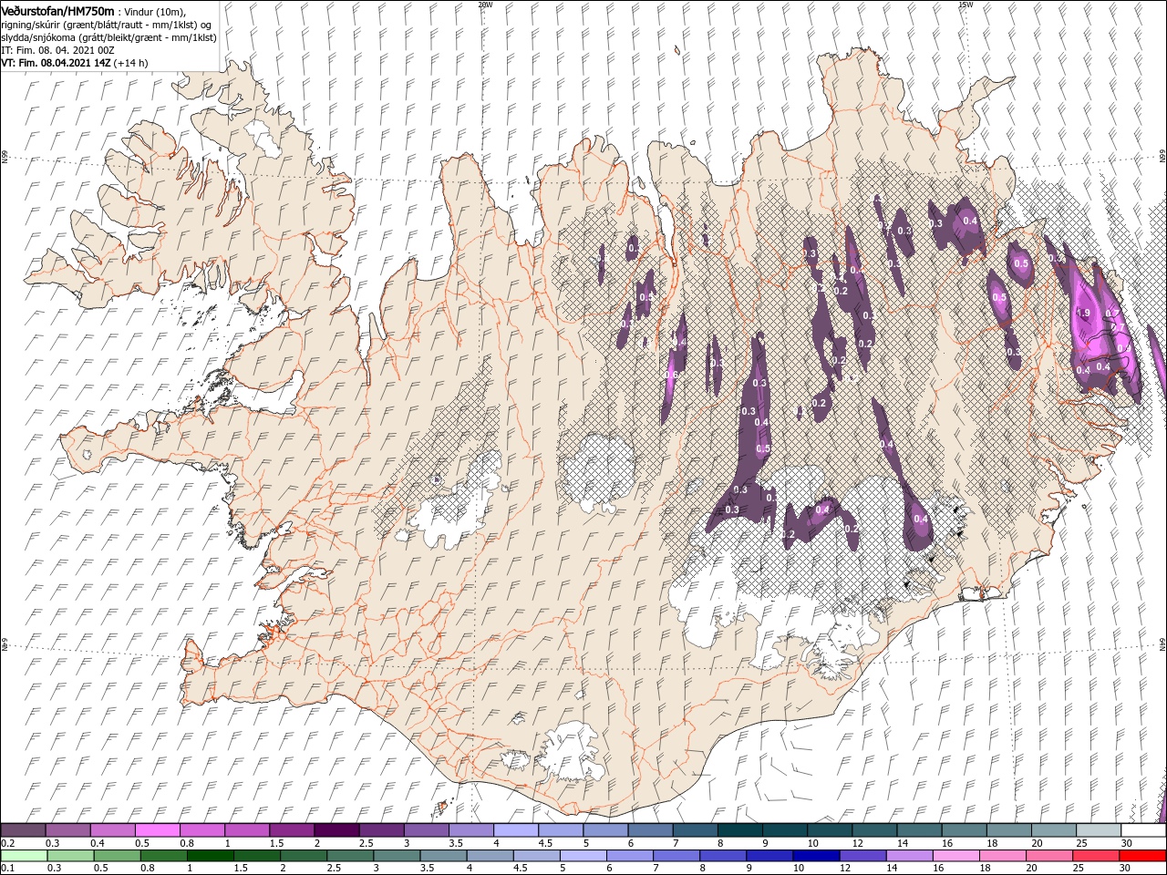Pick the white 30 swatch in top legend row
1167x875 pixels.
click(1143, 830)
